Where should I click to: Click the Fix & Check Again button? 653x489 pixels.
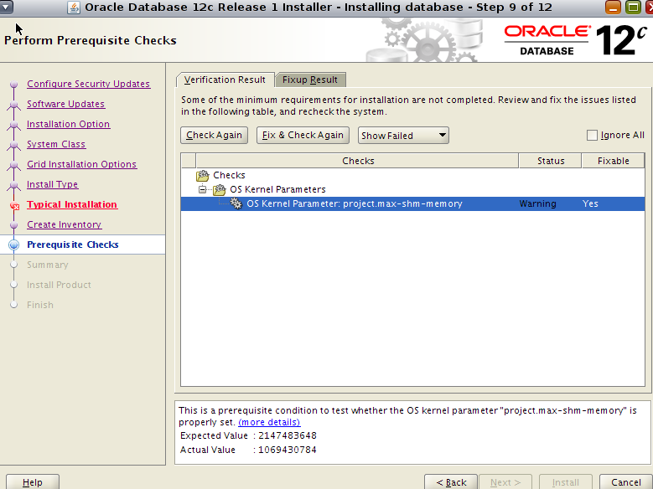(303, 136)
